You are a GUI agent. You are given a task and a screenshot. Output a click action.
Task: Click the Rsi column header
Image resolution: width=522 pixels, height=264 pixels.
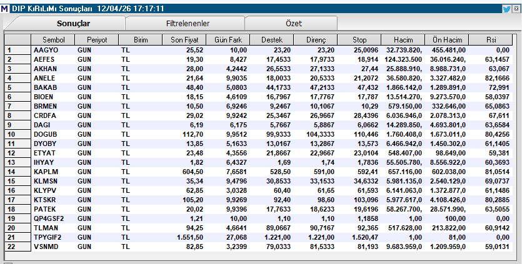491,40
